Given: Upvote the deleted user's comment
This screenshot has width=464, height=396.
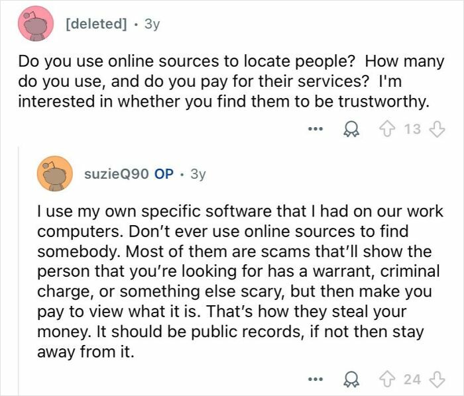Looking at the screenshot, I should click(x=388, y=129).
